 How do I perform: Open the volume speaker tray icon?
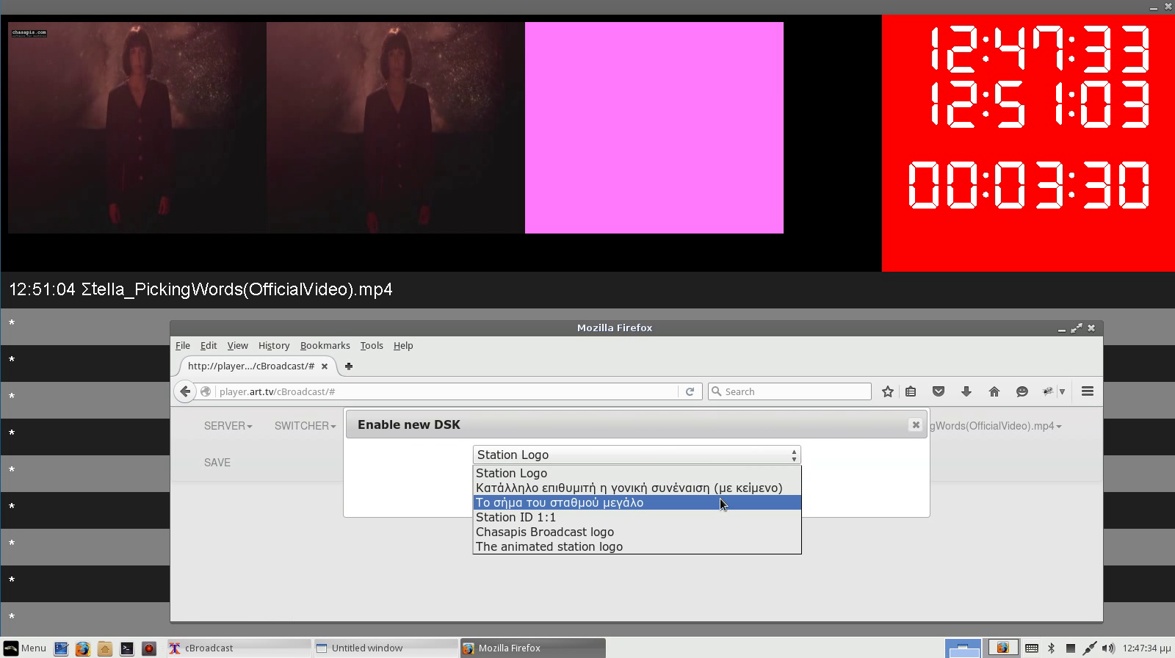point(1108,648)
